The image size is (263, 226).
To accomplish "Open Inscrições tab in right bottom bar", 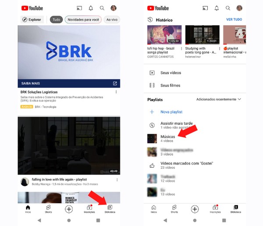I will [x=215, y=209].
